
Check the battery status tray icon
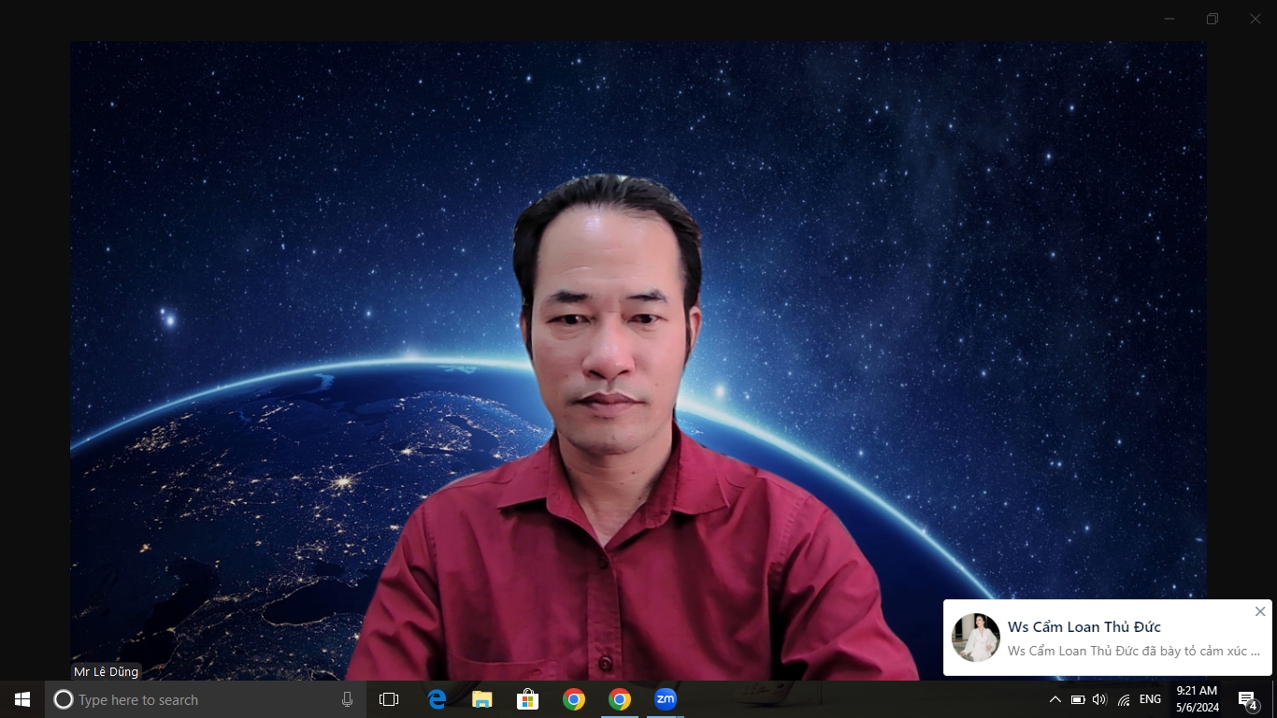(x=1078, y=699)
